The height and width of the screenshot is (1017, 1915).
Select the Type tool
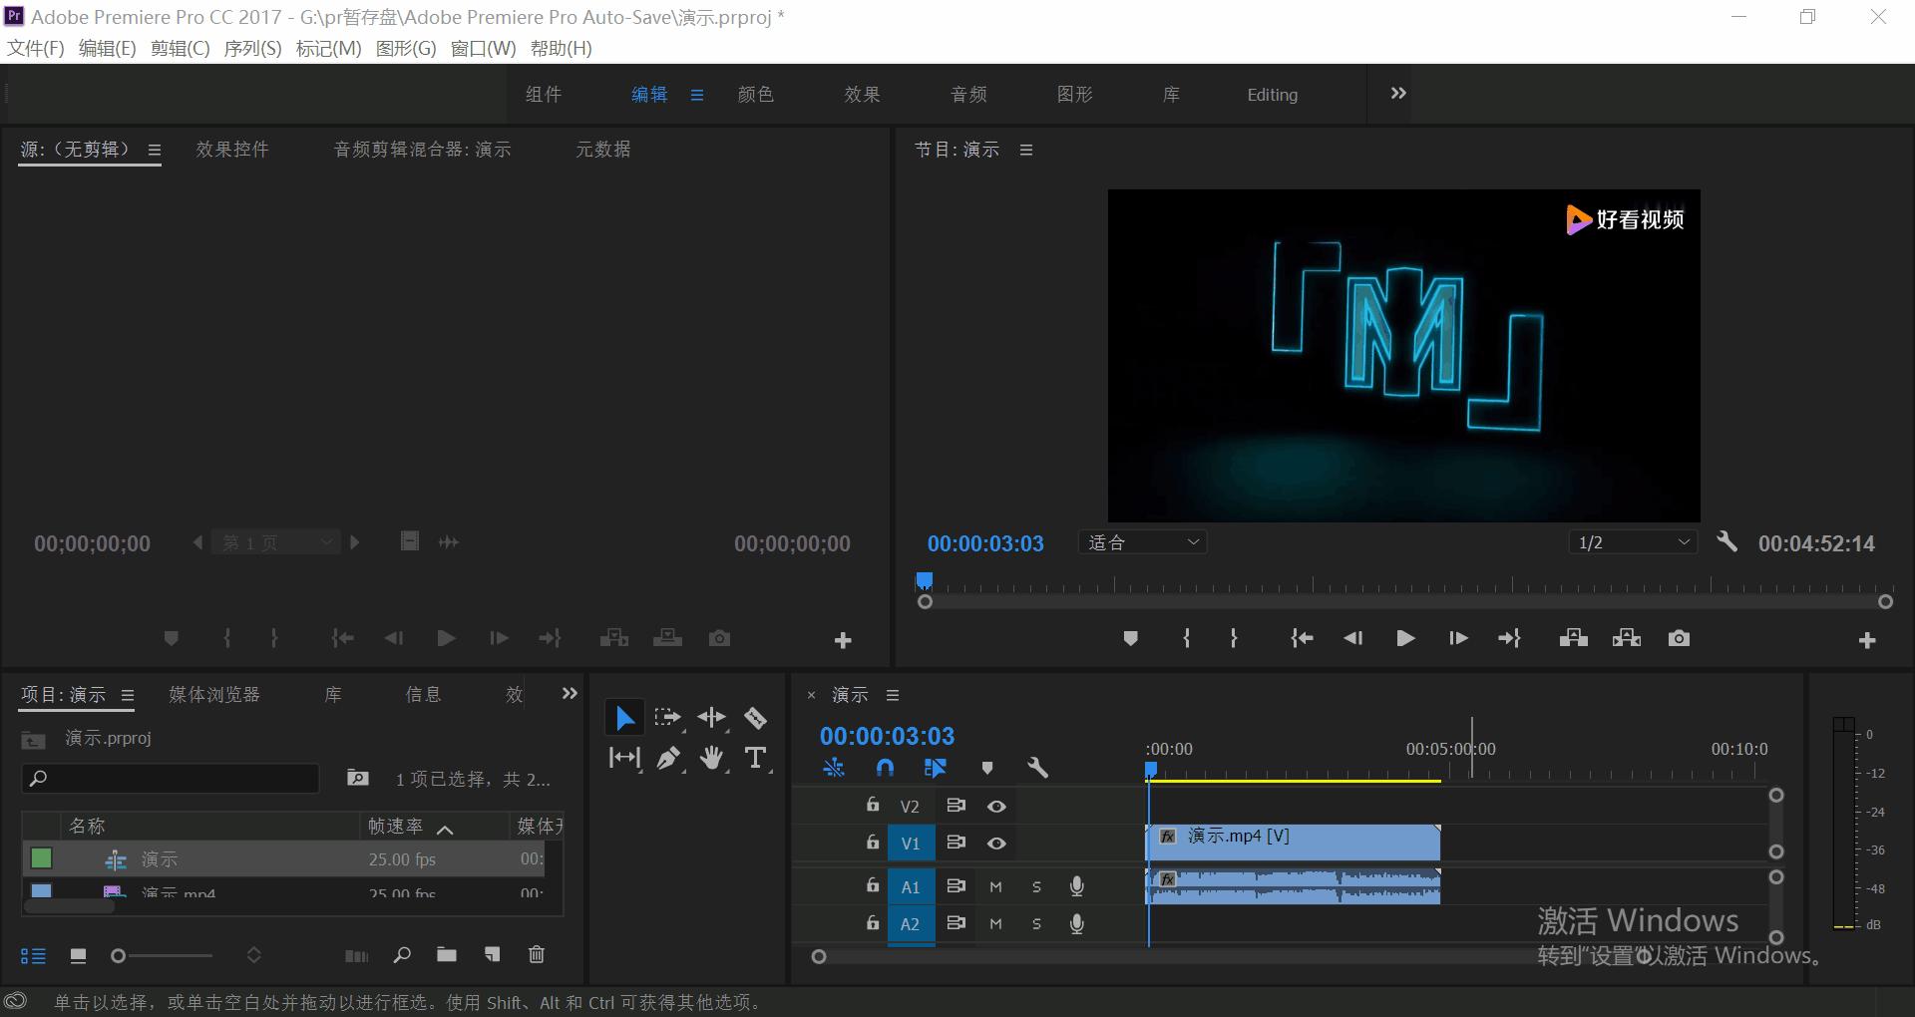(x=755, y=759)
